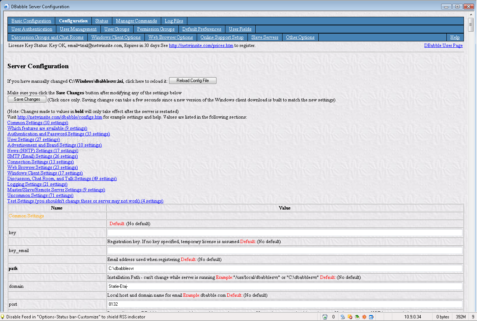The image size is (477, 321).
Task: Open the netwinsite.com/dbabble/configs.htm link
Action: click(60, 117)
